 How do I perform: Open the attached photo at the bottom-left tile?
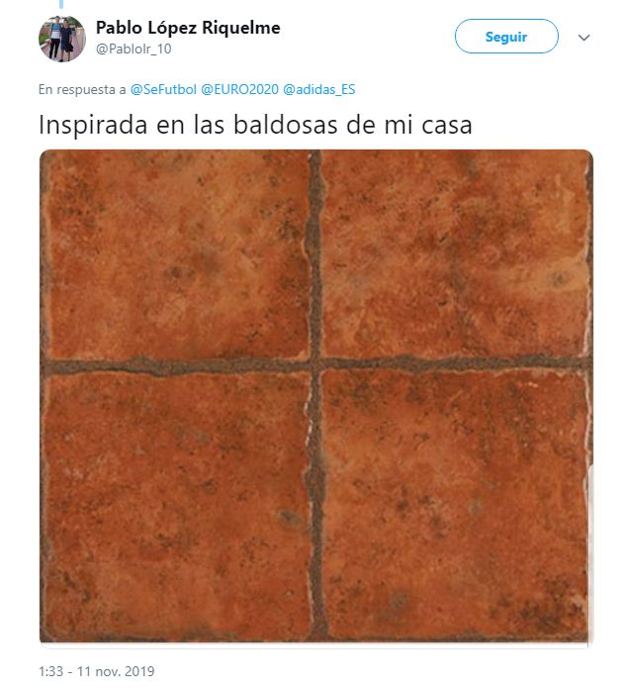click(x=177, y=506)
